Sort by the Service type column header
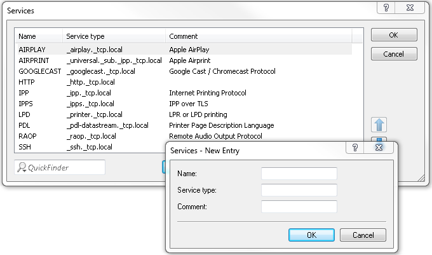Image resolution: width=432 pixels, height=255 pixels. coord(85,36)
